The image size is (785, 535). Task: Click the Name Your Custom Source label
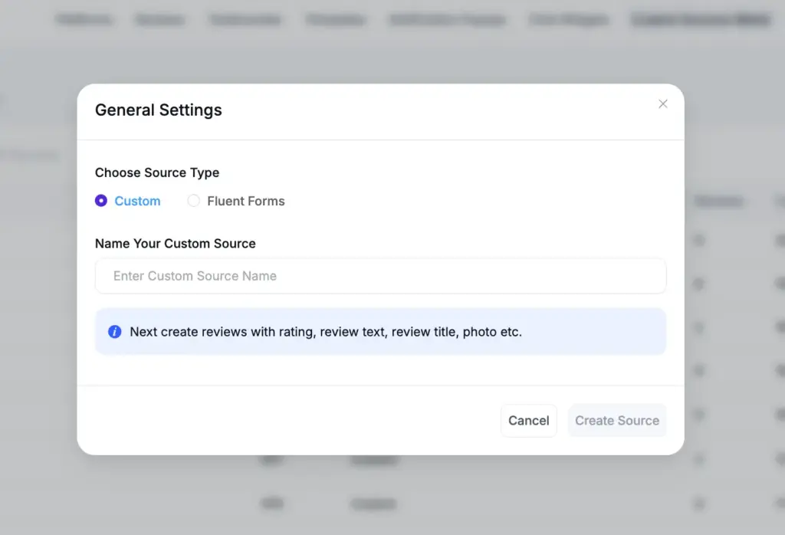pos(175,243)
